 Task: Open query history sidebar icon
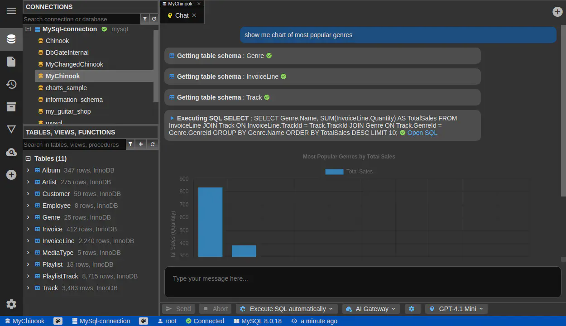coord(11,84)
